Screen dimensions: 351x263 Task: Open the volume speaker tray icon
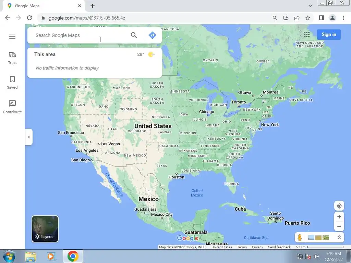coord(316,256)
